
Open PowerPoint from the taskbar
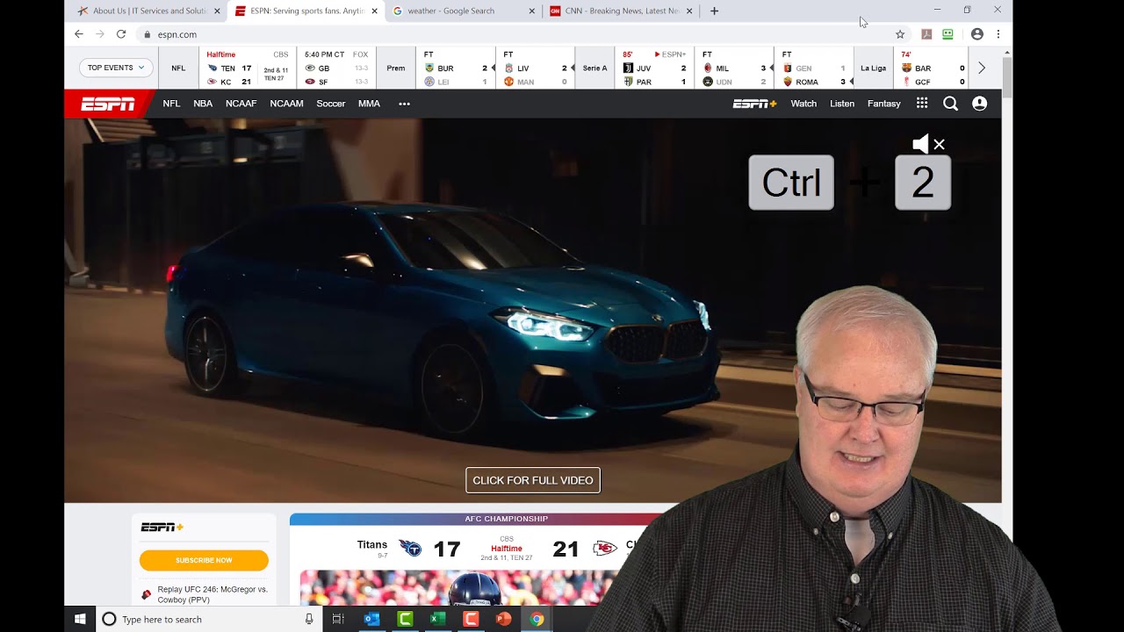click(504, 619)
